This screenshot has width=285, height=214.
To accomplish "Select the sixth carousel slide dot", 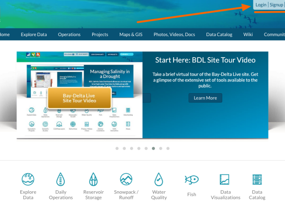I will (x=153, y=148).
